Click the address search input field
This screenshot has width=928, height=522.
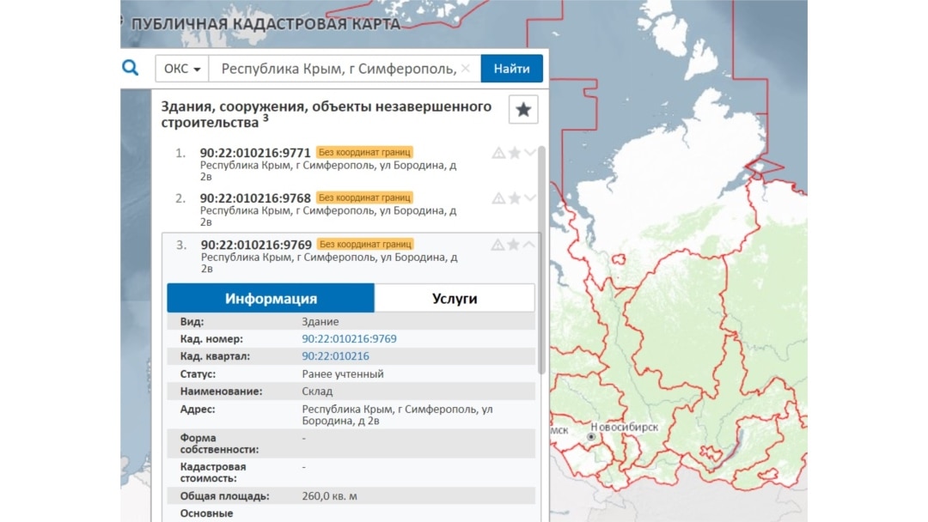pos(339,69)
